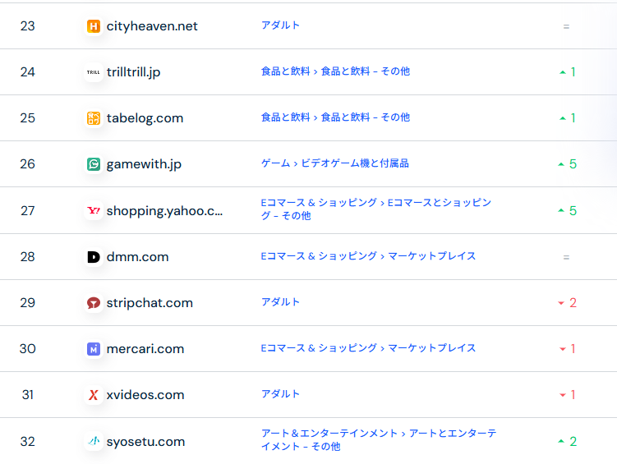Click rank number 31
The height and width of the screenshot is (464, 617).
tap(28, 395)
